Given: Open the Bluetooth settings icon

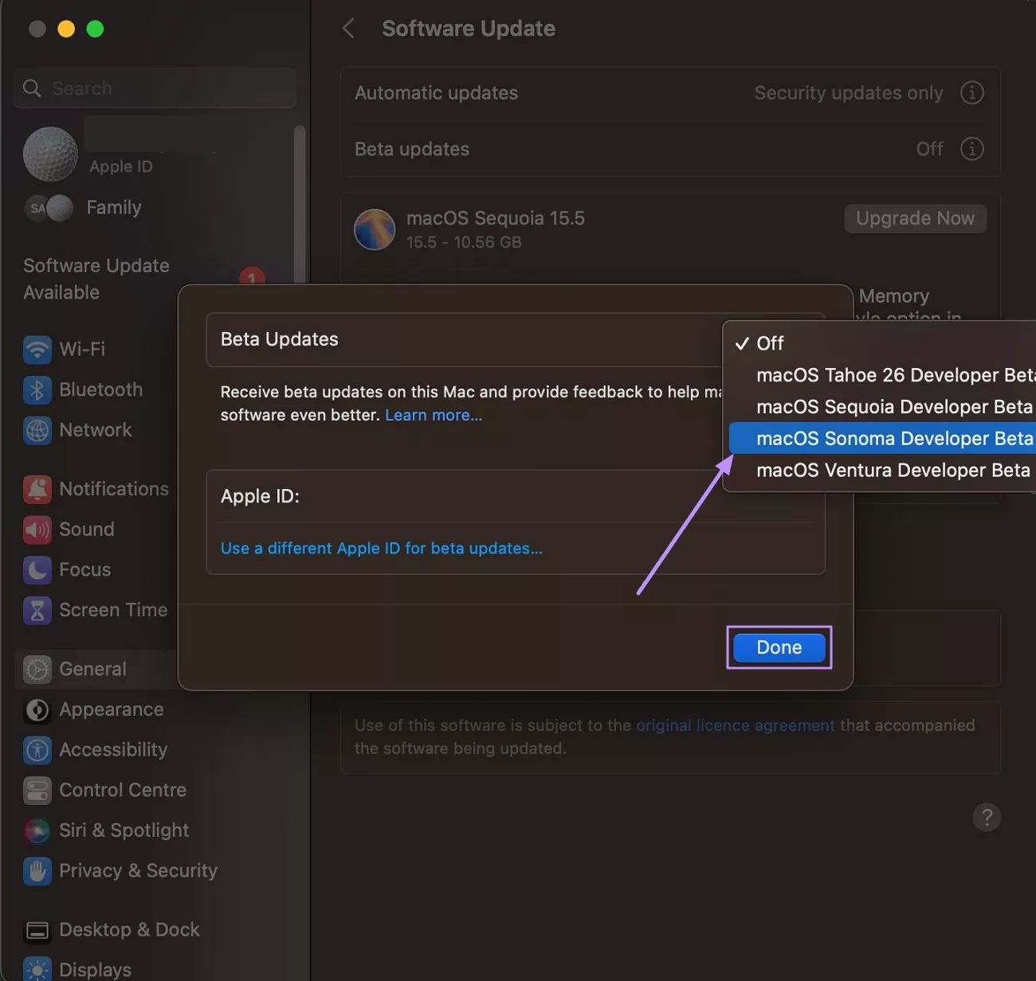Looking at the screenshot, I should pos(37,389).
